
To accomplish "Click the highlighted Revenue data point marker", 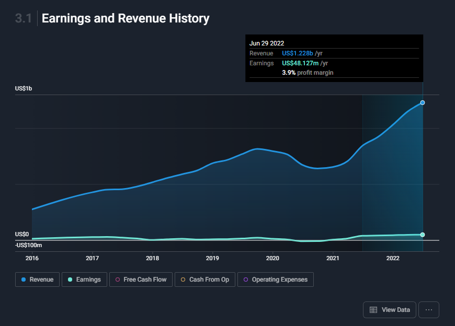I will pos(423,102).
